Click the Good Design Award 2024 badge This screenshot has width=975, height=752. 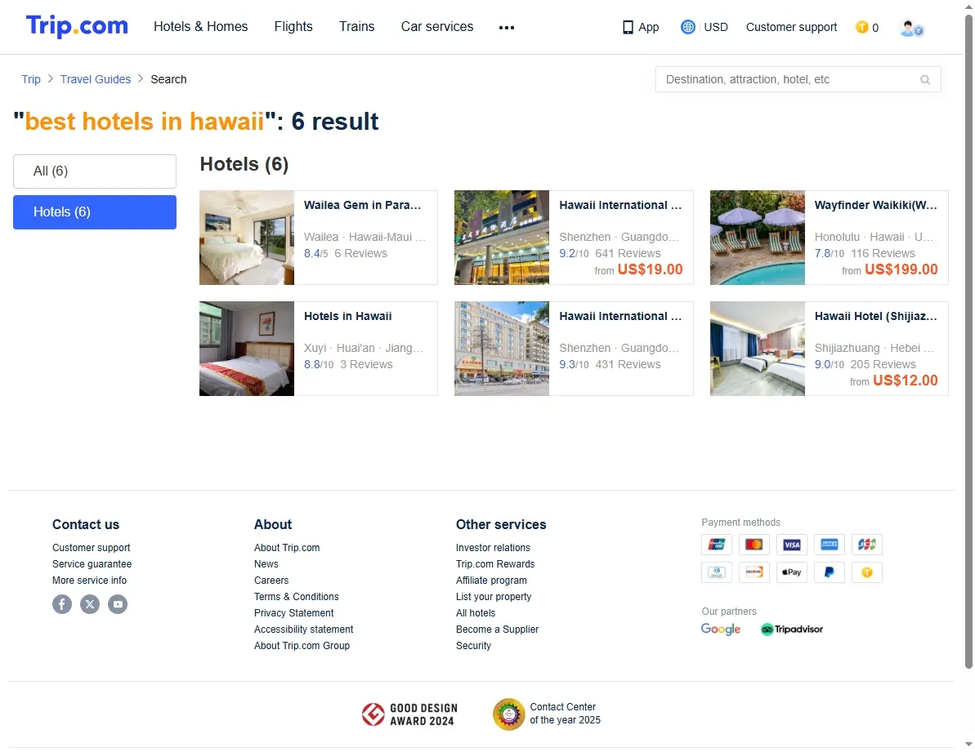click(x=409, y=714)
